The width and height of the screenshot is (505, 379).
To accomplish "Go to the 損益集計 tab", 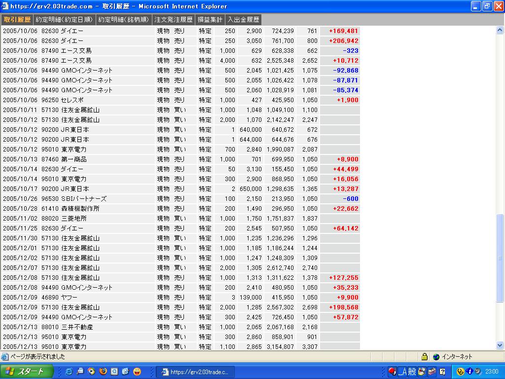I will (x=210, y=20).
